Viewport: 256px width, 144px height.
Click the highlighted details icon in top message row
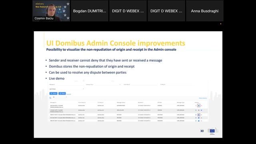199,106
